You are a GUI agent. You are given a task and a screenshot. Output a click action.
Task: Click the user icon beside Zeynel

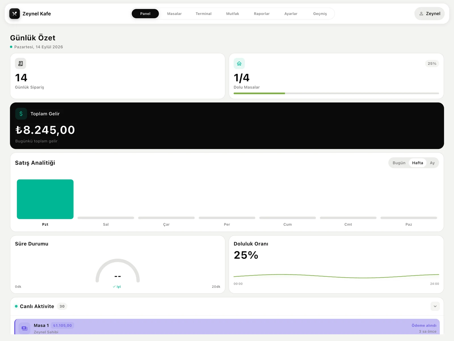pos(421,14)
